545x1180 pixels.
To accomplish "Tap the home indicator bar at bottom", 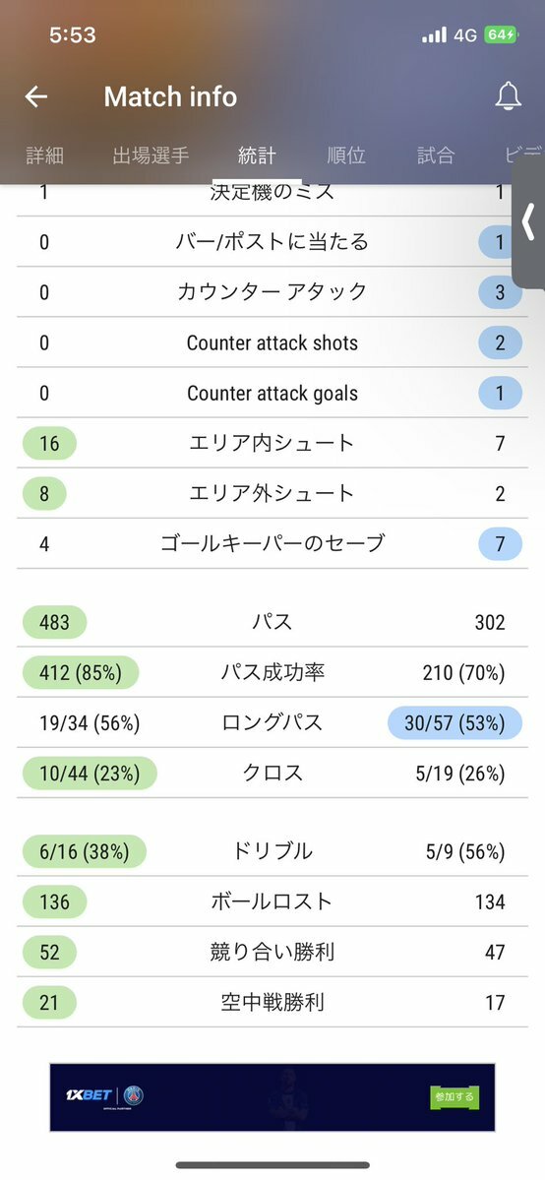I will pos(272,1165).
